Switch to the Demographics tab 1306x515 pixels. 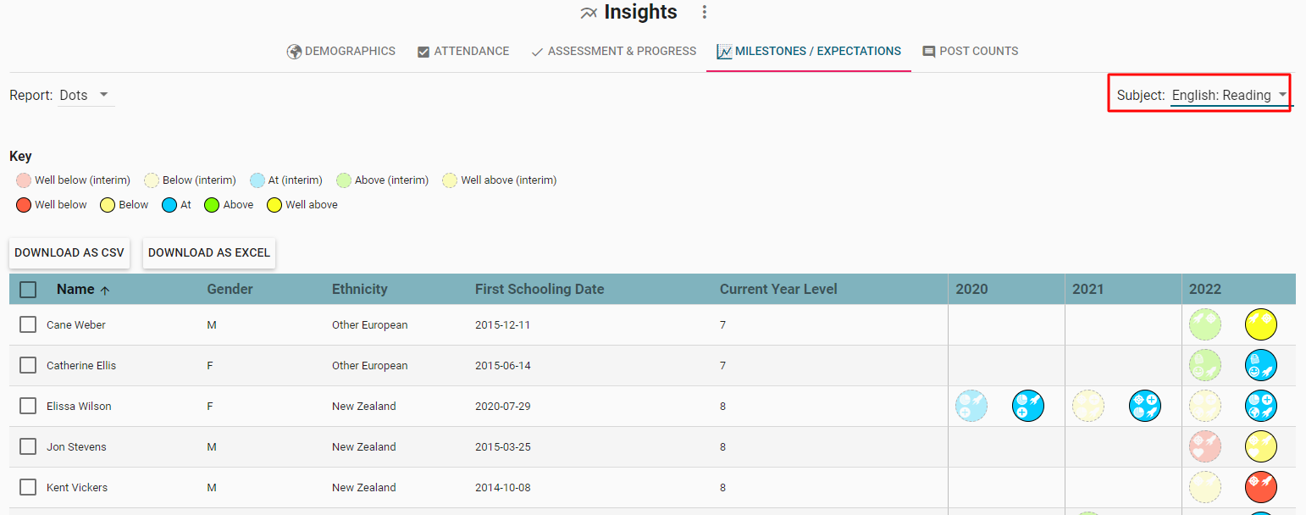[341, 52]
